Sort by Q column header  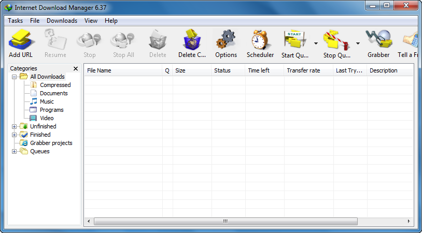coord(167,70)
